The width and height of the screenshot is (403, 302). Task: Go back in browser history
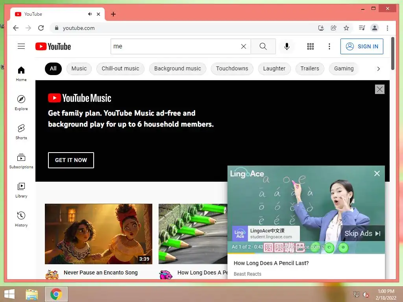pyautogui.click(x=16, y=28)
